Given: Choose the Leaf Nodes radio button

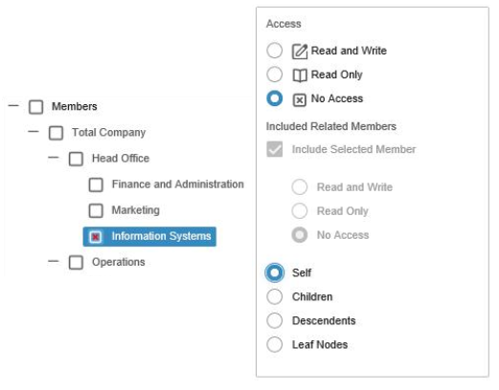Looking at the screenshot, I should point(275,344).
